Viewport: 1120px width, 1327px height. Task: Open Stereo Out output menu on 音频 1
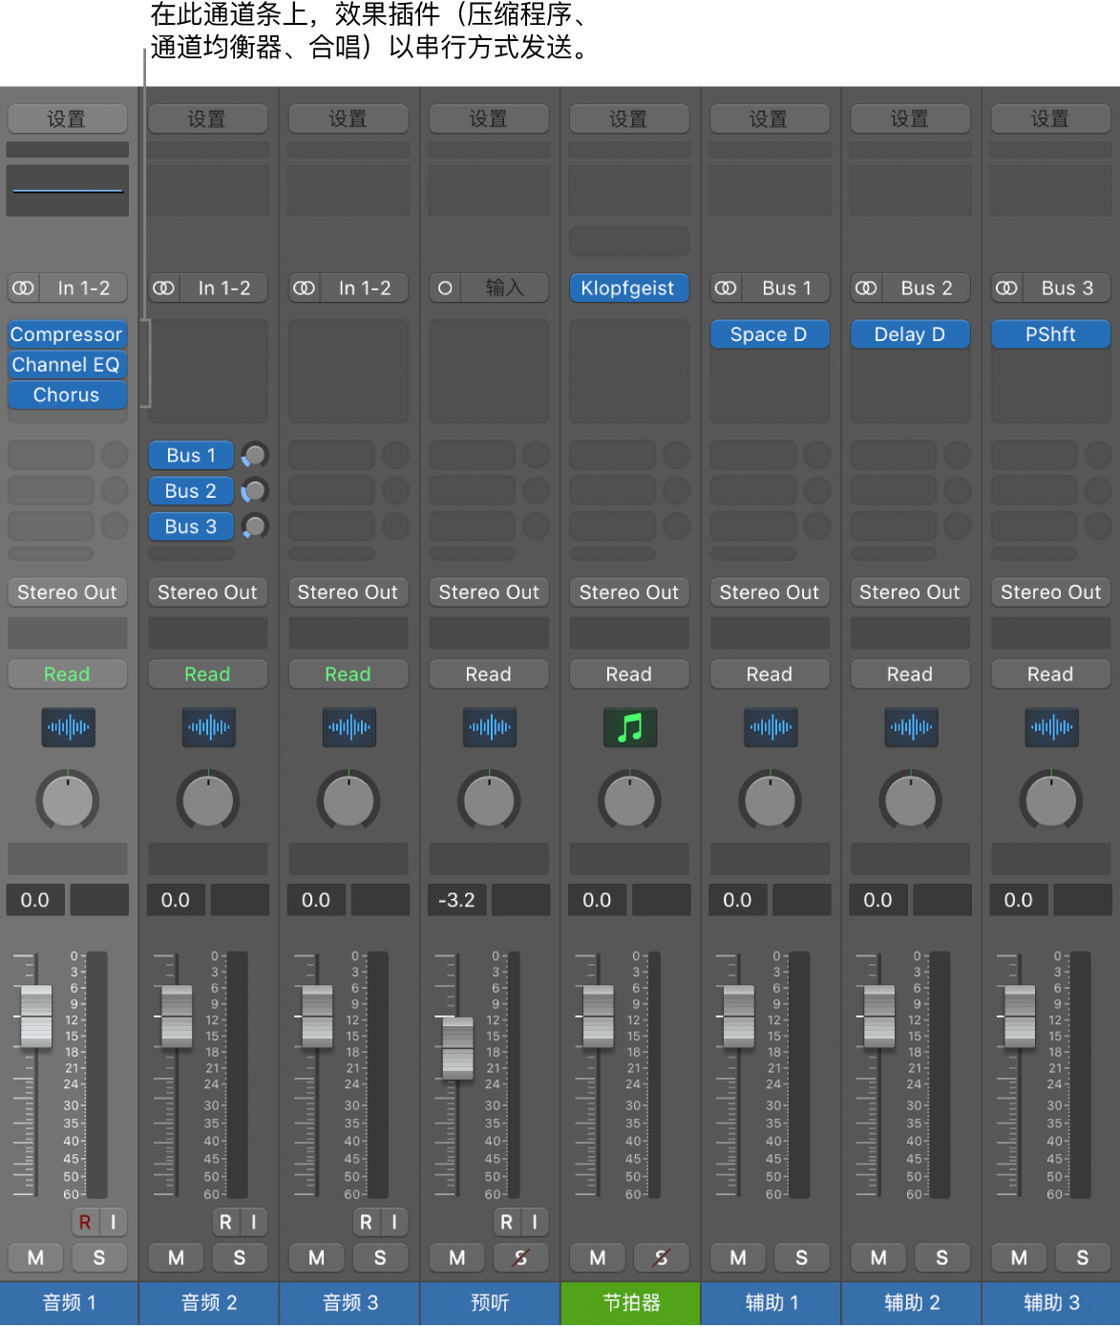(68, 592)
